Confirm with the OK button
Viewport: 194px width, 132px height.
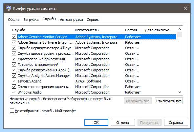[x=96, y=123]
